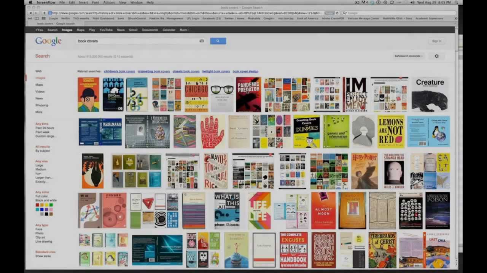This screenshot has height=273, width=487.
Task: Open the Insert menu
Action: (x=83, y=2)
